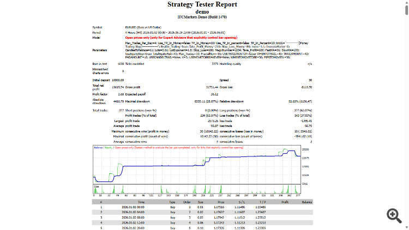Screen dimensions: 409x230
Task: Select the Balance legend label in chart
Action: point(98,148)
